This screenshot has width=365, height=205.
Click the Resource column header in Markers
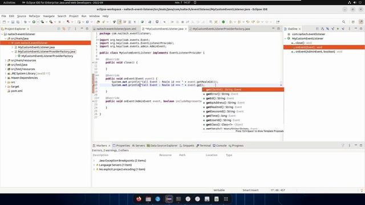(x=165, y=155)
